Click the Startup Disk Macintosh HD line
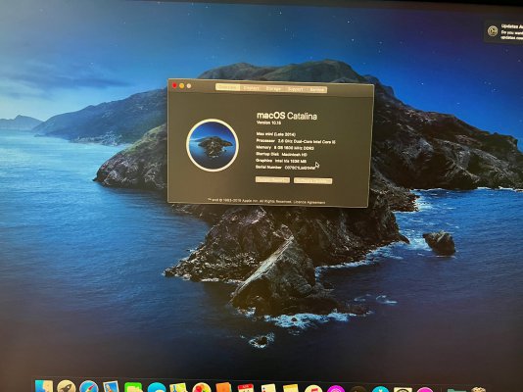This screenshot has width=523, height=392. point(281,154)
